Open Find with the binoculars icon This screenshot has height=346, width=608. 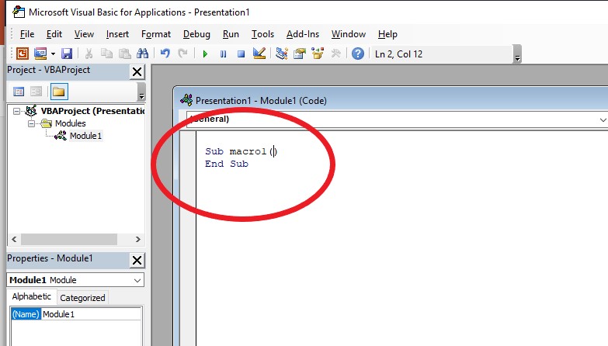point(142,54)
